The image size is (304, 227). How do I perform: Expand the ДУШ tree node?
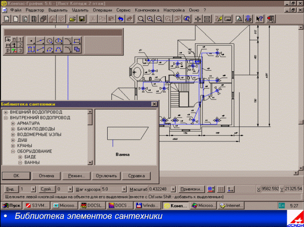tap(13, 140)
